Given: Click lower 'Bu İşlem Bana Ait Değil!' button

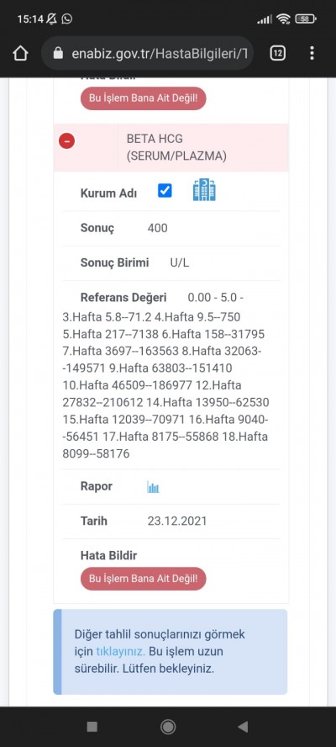Looking at the screenshot, I should [x=144, y=579].
